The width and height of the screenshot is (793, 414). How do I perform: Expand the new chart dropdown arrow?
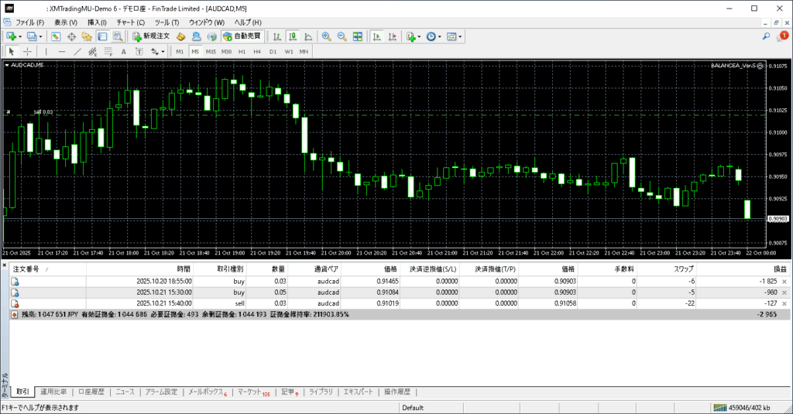(19, 36)
